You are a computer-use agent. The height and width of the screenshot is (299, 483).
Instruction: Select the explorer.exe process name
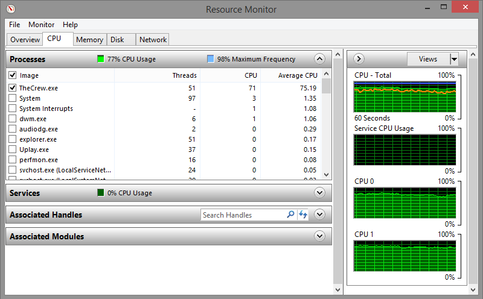click(x=38, y=139)
